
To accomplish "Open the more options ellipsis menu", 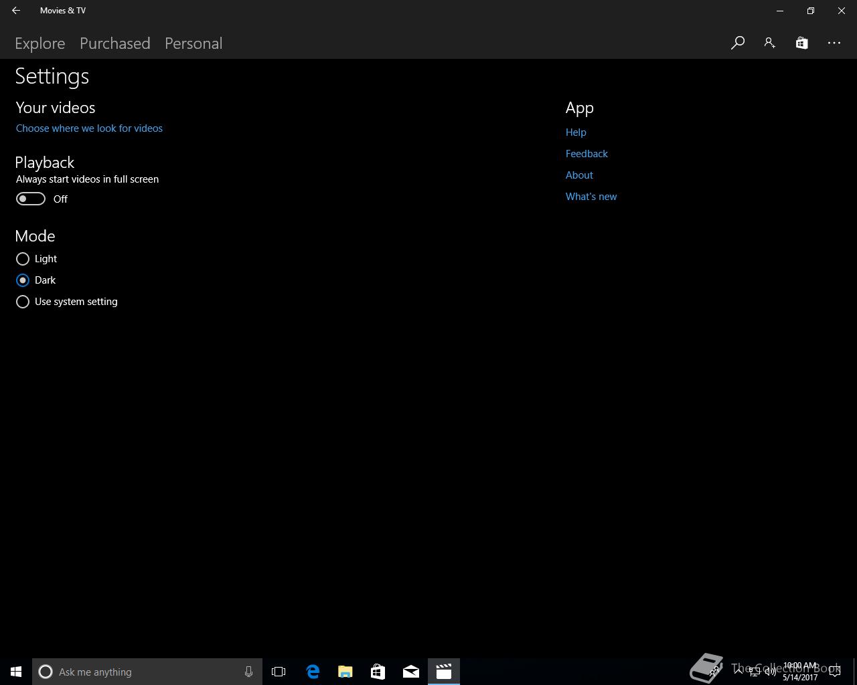I will [834, 43].
